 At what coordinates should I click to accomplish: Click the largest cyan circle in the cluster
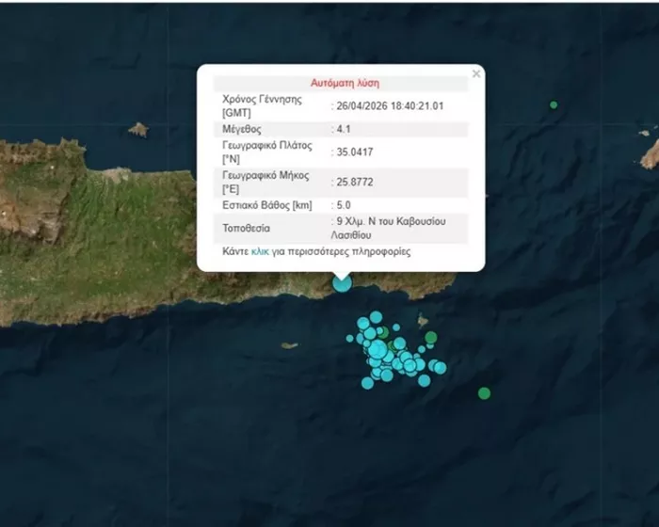378,349
